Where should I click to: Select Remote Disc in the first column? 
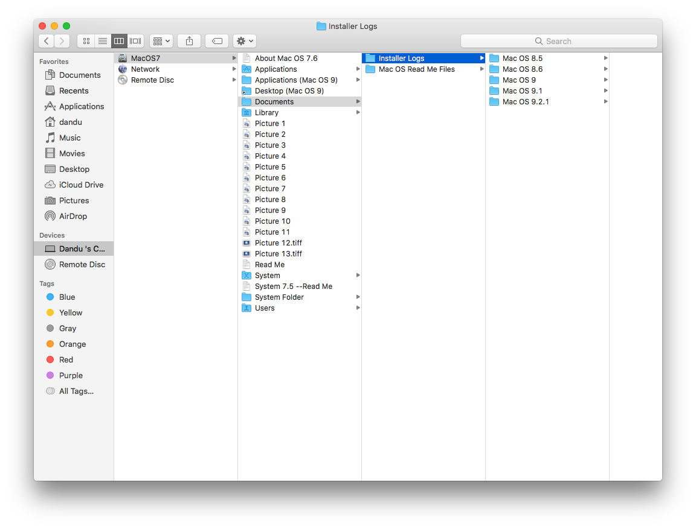pos(176,80)
